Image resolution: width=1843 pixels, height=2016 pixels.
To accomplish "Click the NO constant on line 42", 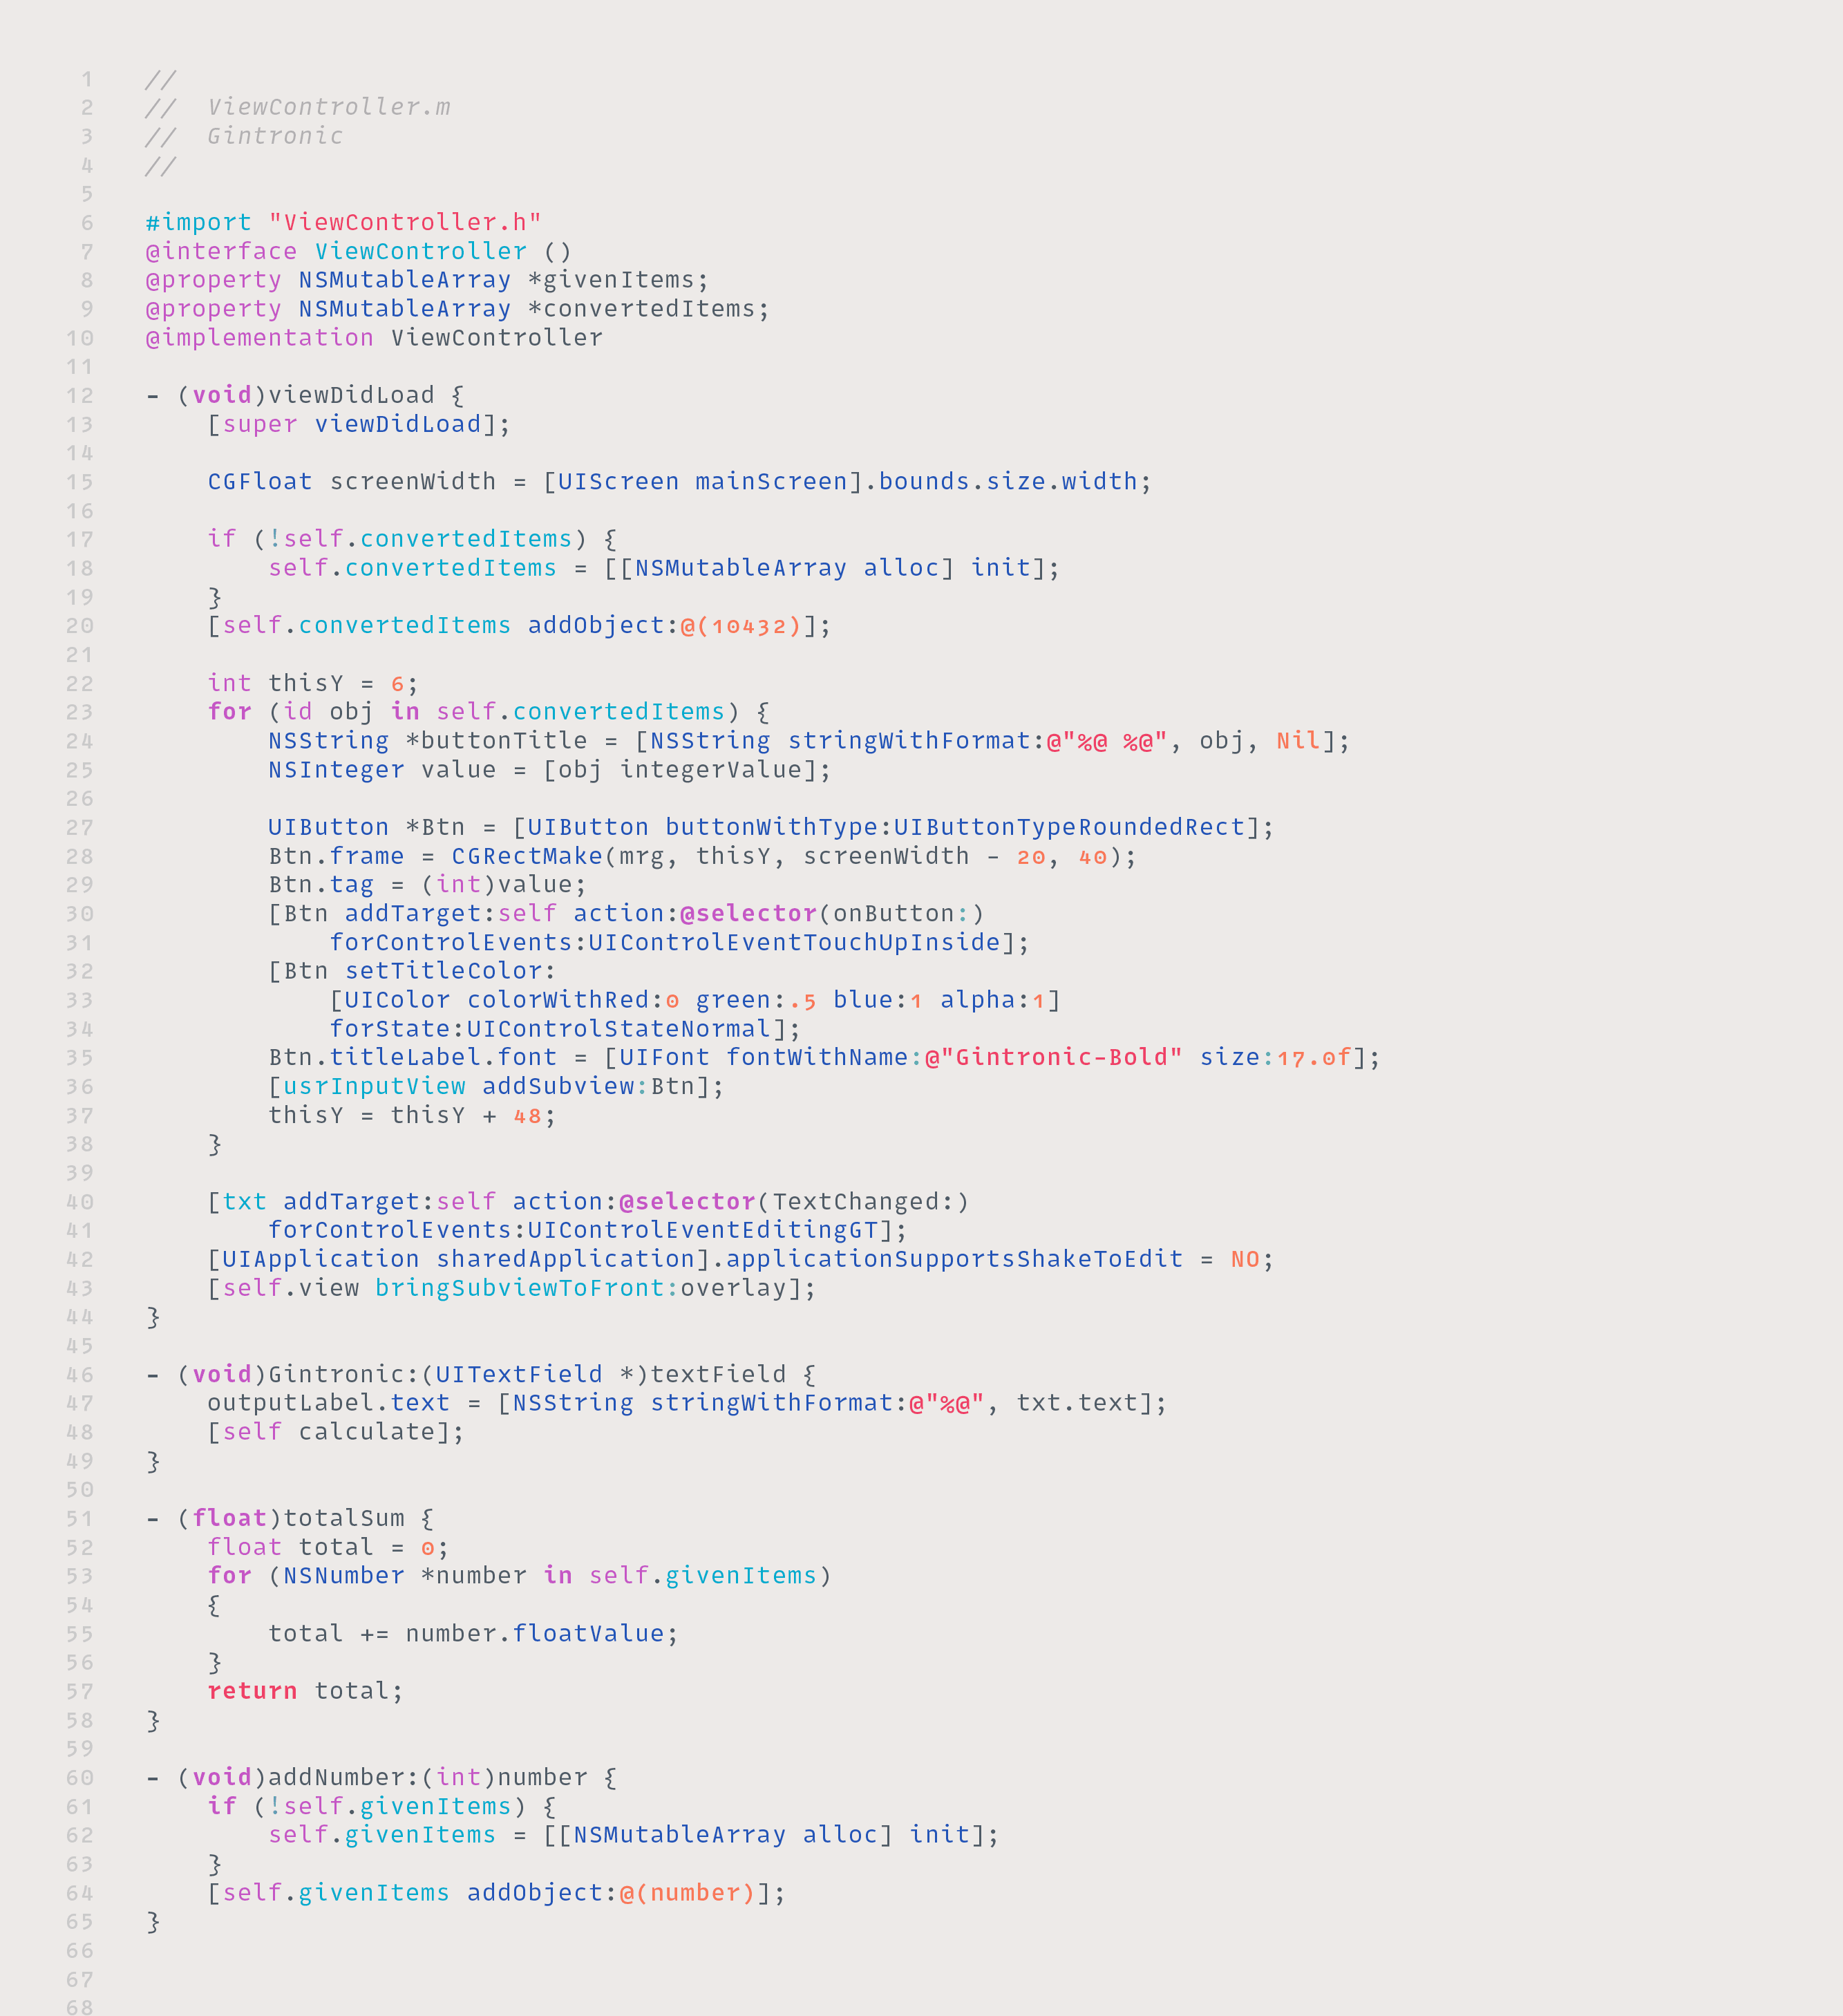I will 1245,1260.
